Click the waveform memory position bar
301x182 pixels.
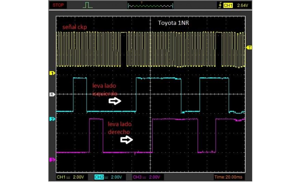point(150,5)
